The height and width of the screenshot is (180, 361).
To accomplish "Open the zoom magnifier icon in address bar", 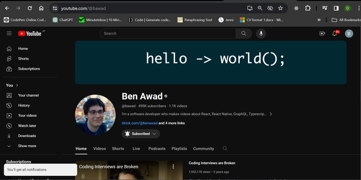I will (260, 8).
